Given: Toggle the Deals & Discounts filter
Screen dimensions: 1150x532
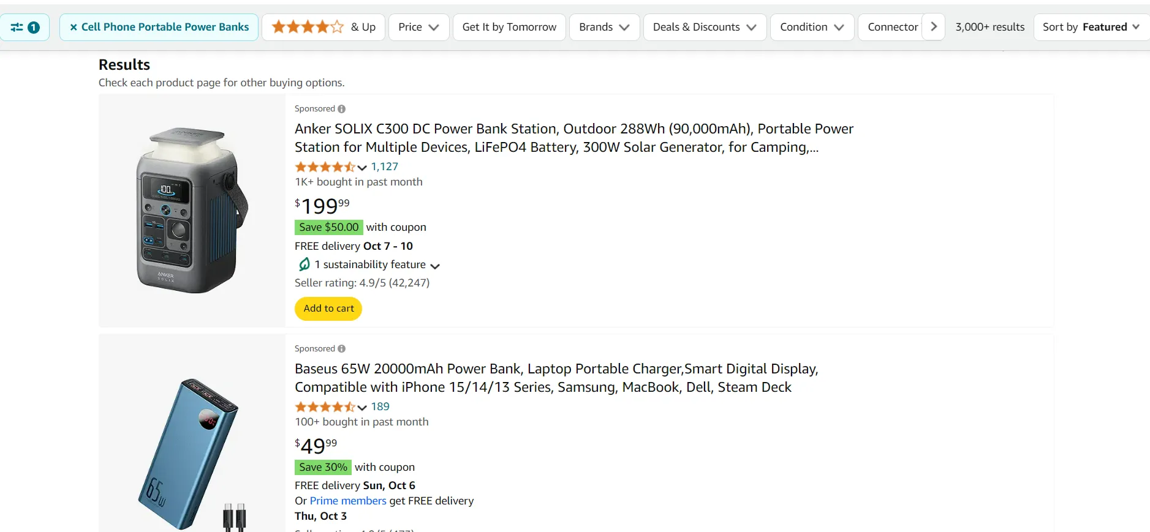Looking at the screenshot, I should click(x=704, y=27).
